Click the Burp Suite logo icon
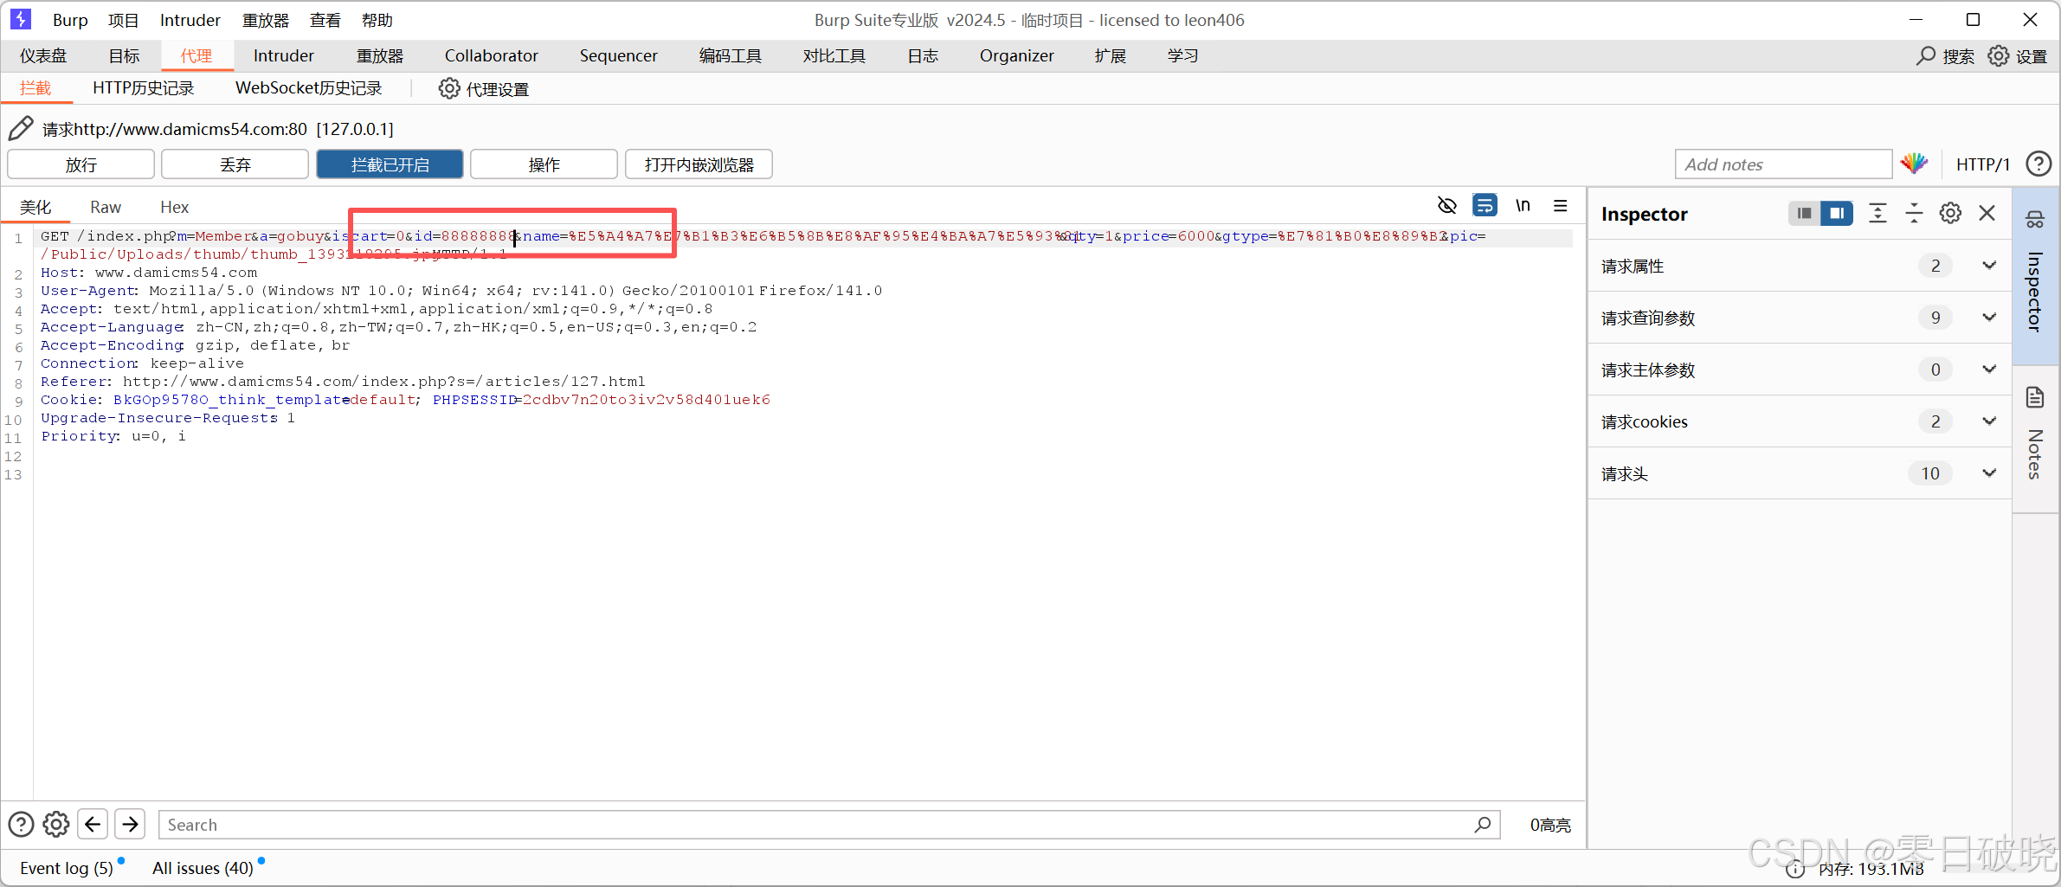The height and width of the screenshot is (887, 2061). (x=21, y=19)
